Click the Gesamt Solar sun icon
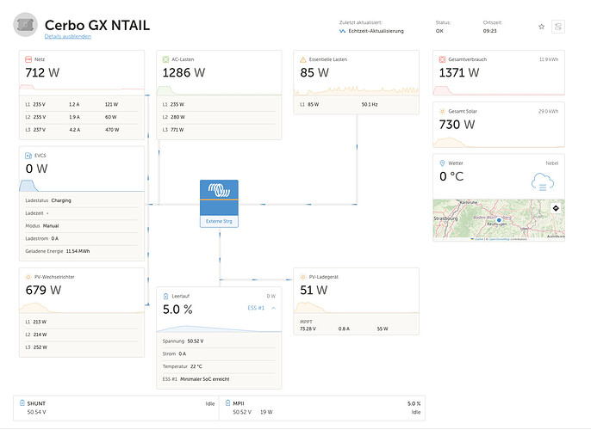The width and height of the screenshot is (591, 430). pos(442,112)
